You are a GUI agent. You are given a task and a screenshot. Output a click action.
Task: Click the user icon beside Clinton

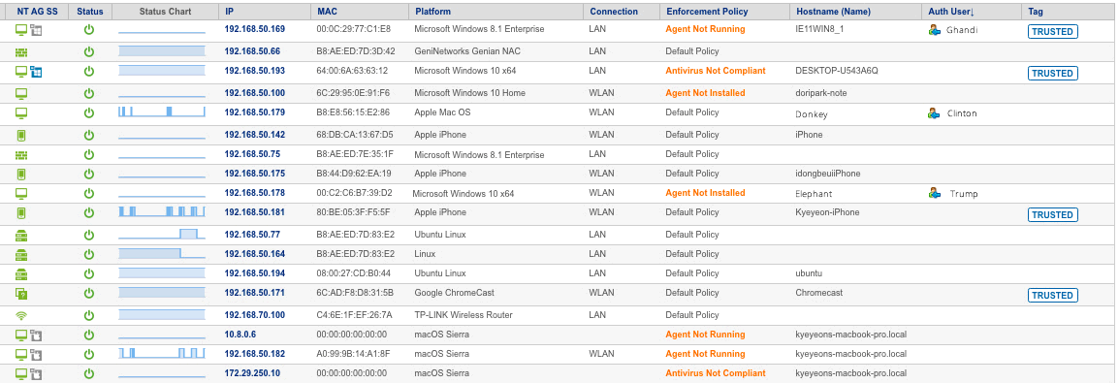tap(934, 113)
